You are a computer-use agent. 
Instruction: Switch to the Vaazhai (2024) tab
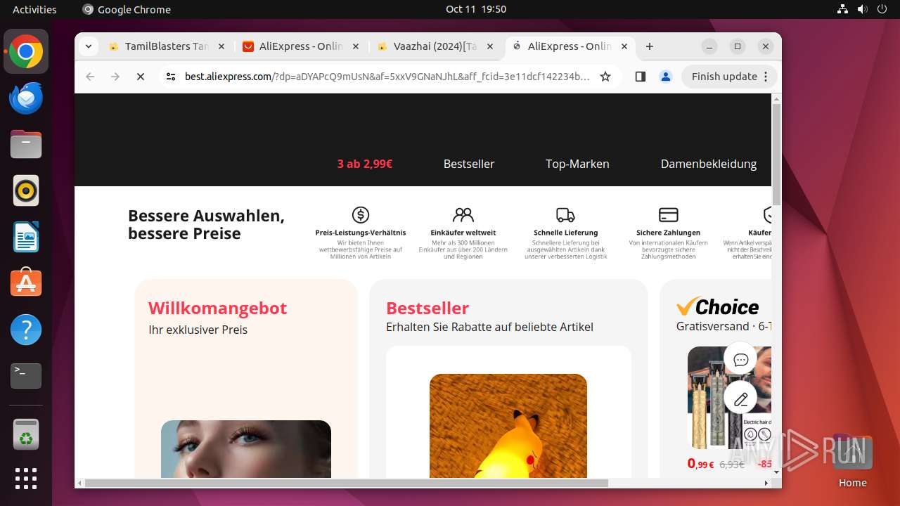coord(435,46)
